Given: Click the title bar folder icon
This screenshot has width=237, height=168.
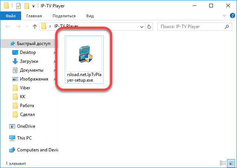Looking at the screenshot, I should [6, 6].
